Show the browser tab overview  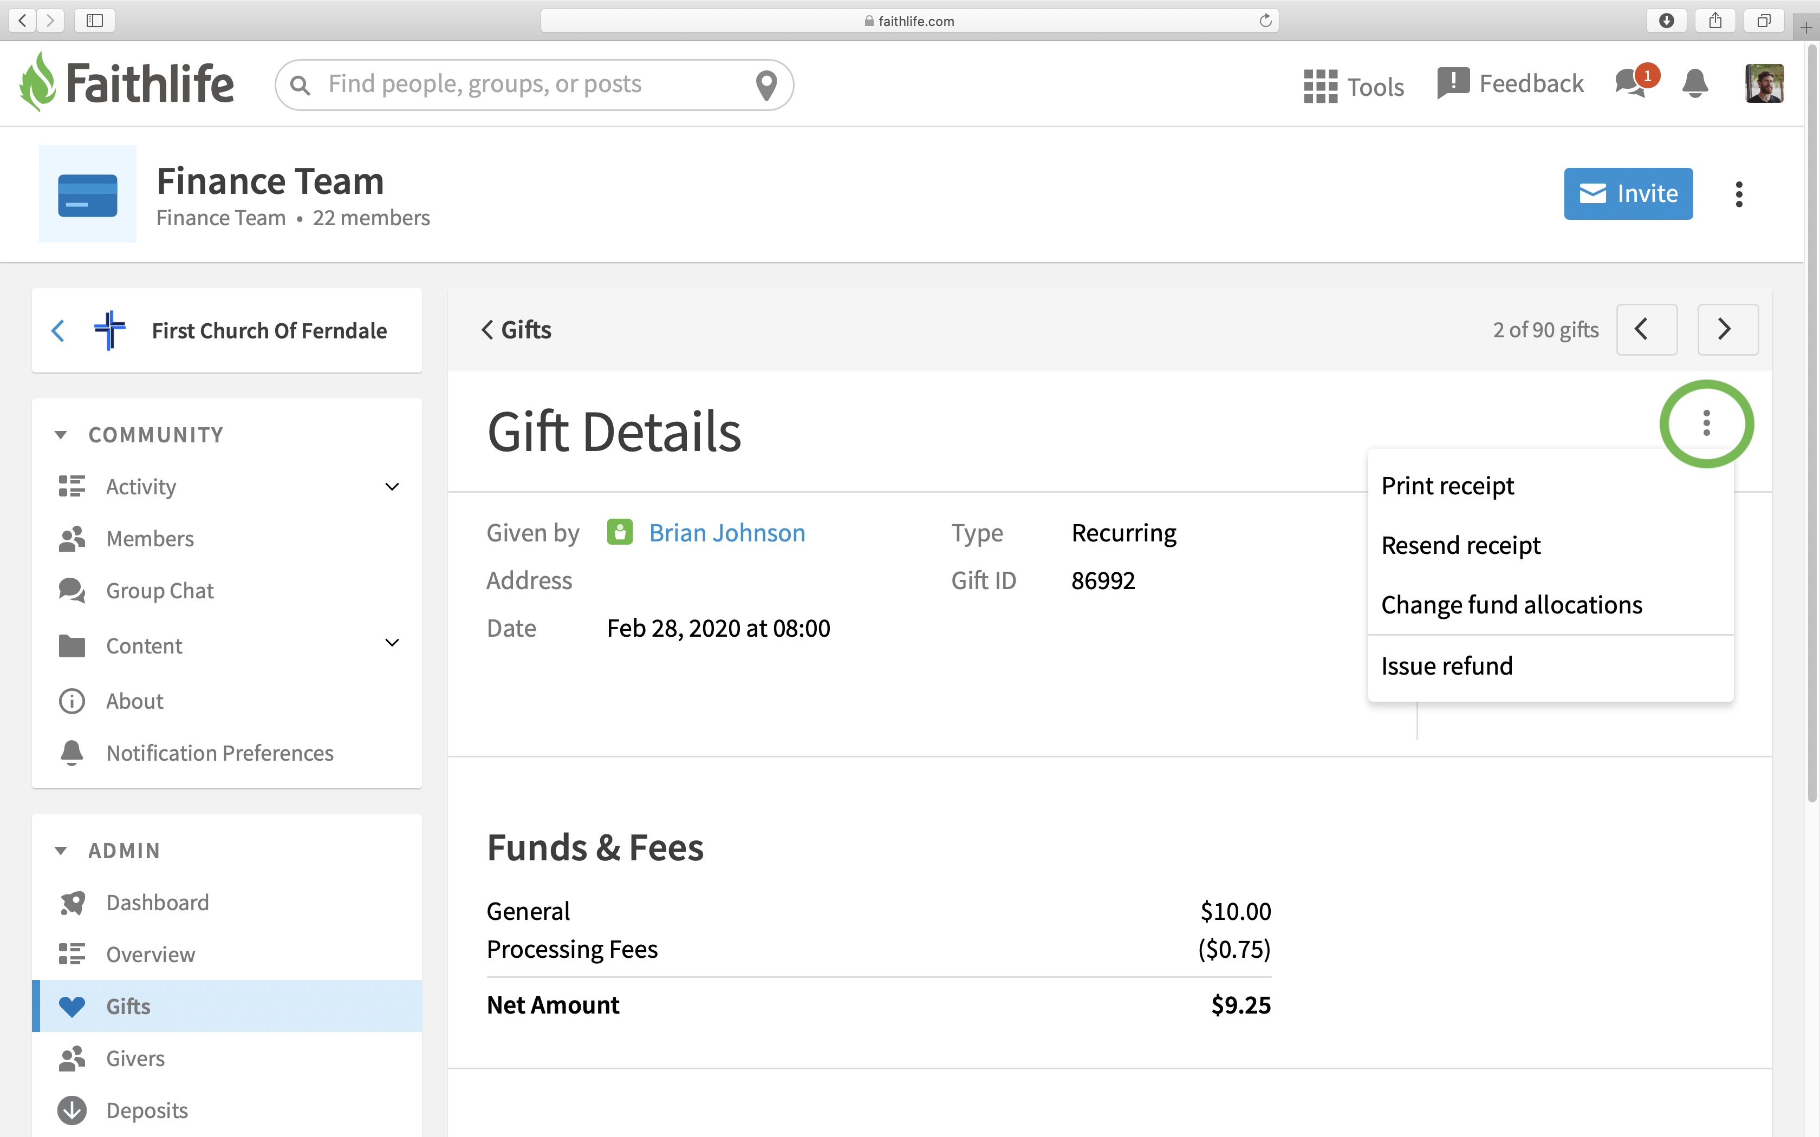click(1764, 21)
